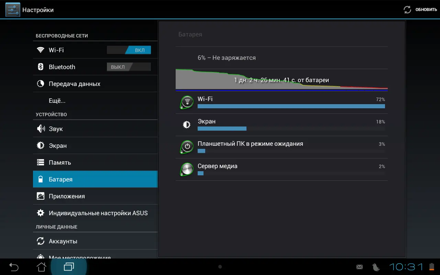Tap the Аккаунты sync icon
The image size is (440, 275).
(41, 241)
